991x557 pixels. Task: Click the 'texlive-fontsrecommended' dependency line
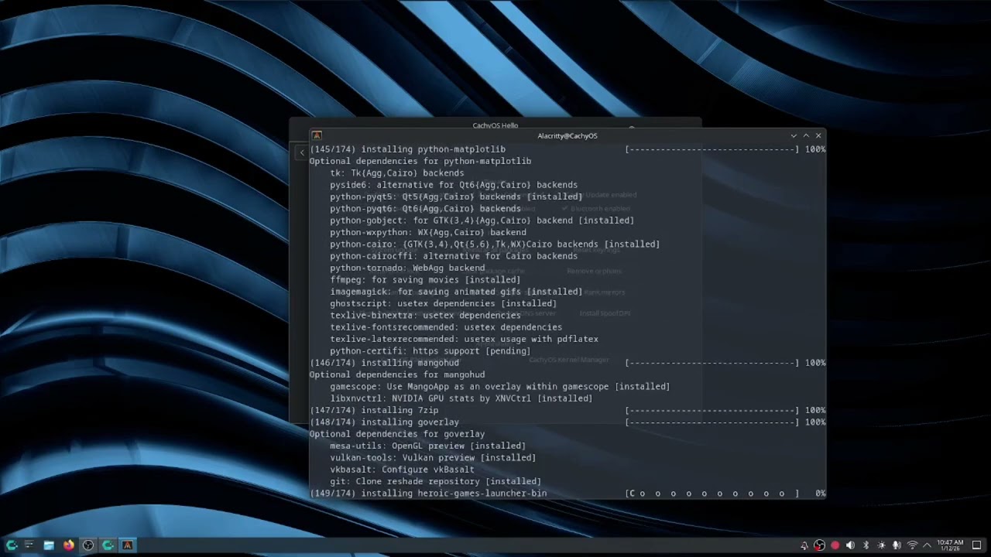pyautogui.click(x=446, y=327)
